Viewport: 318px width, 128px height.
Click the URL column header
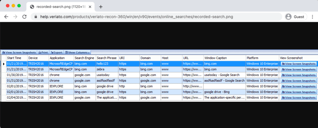click(193, 58)
